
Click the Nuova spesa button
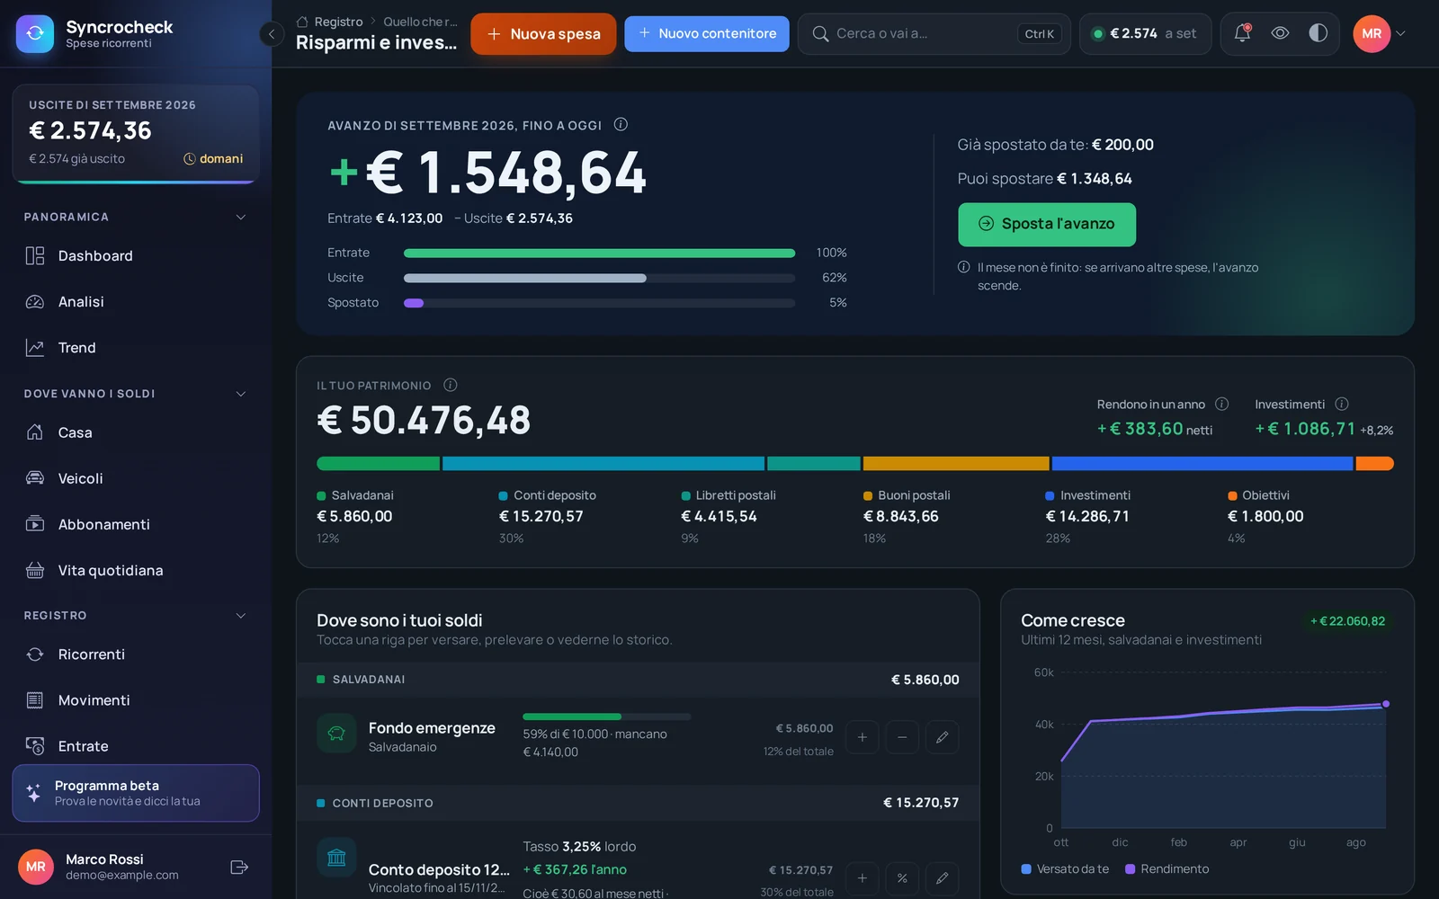click(543, 33)
